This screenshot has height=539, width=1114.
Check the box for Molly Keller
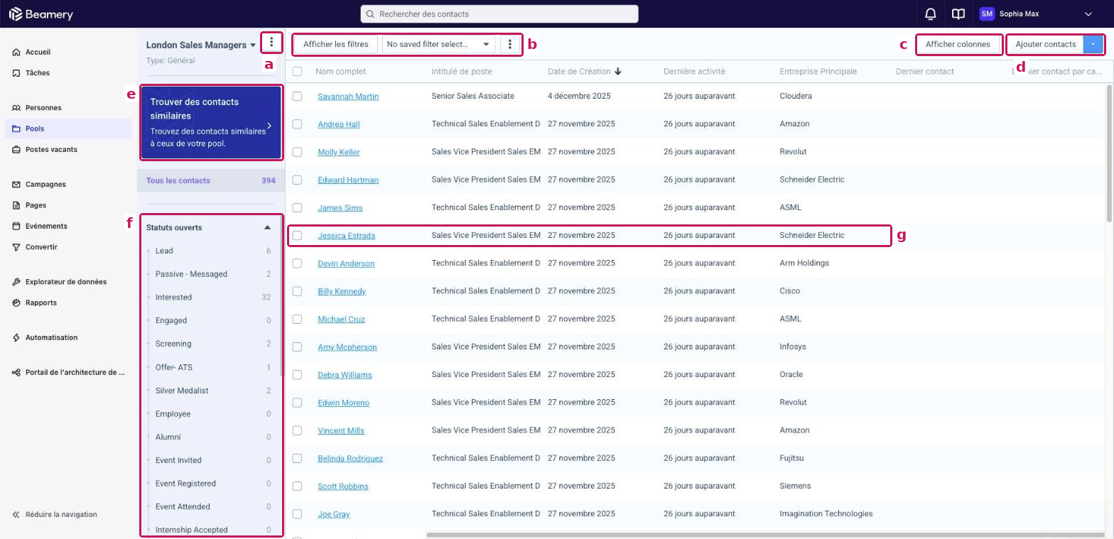point(297,152)
